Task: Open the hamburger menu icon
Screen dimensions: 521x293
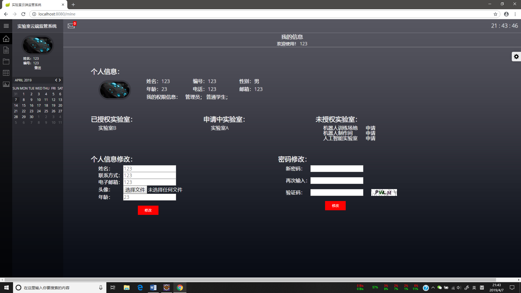Action: pos(6,26)
